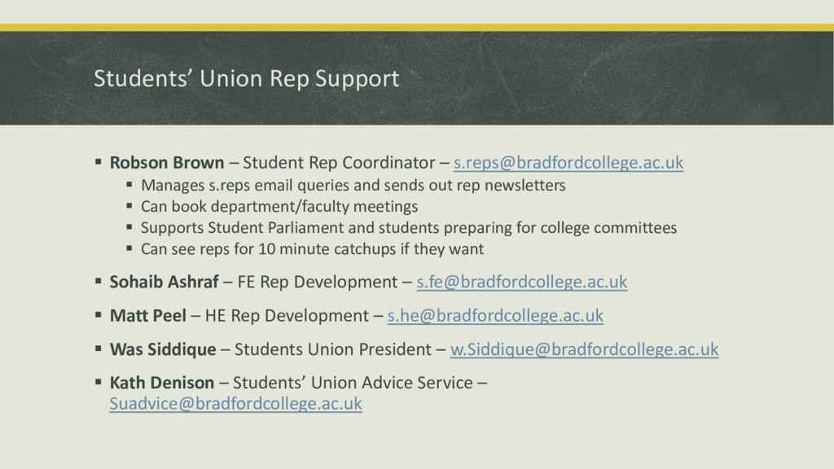Viewport: 834px width, 469px height.
Task: Open the Suadvice@bradfordcollege.ac.uk email link
Action: pyautogui.click(x=235, y=404)
